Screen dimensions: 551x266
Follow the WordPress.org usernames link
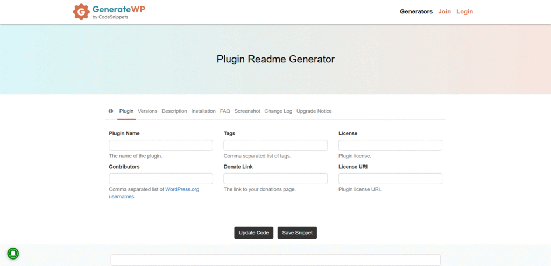click(x=182, y=190)
